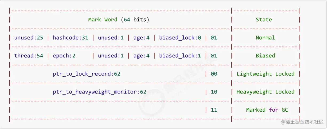Click the 11 lock bits value
This screenshot has width=328, height=129.
click(x=214, y=110)
